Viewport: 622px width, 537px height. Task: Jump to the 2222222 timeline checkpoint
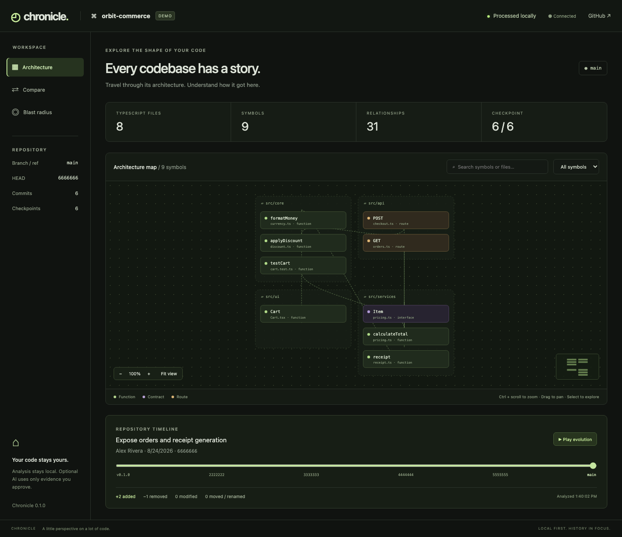(x=216, y=475)
